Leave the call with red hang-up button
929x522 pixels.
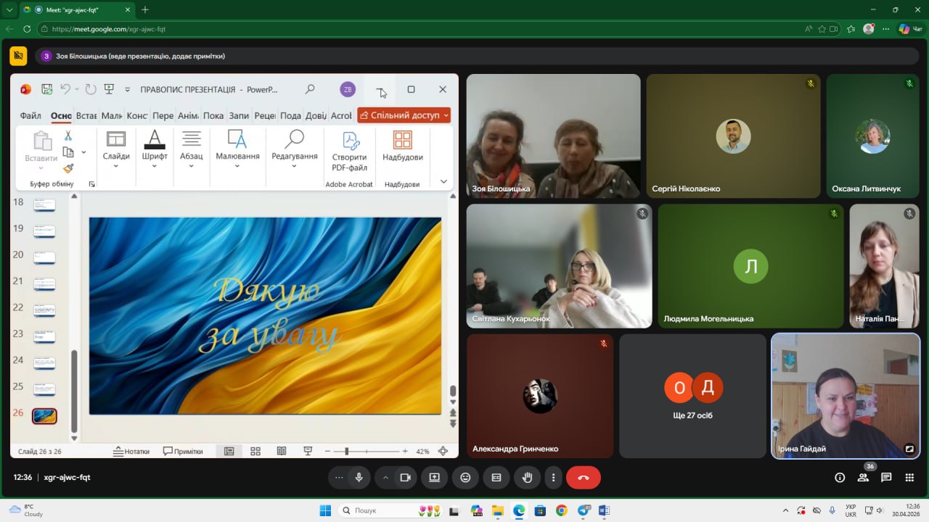583,478
